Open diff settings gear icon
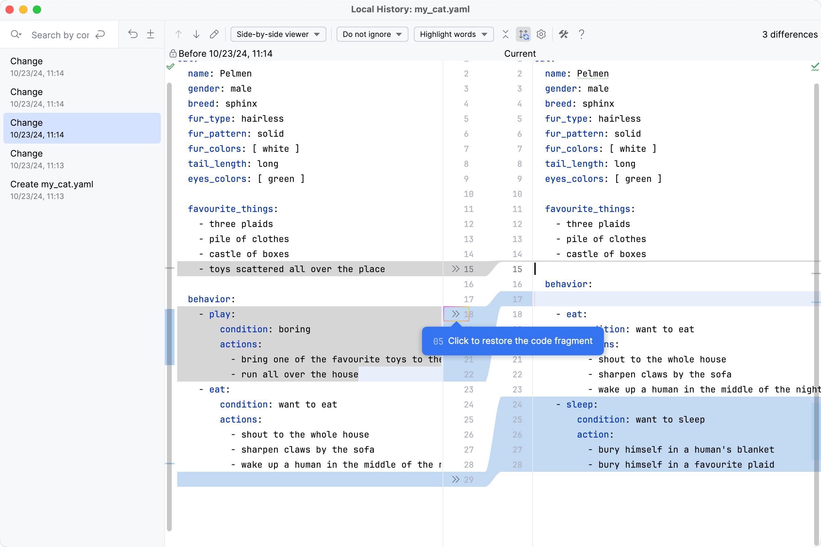 (541, 34)
